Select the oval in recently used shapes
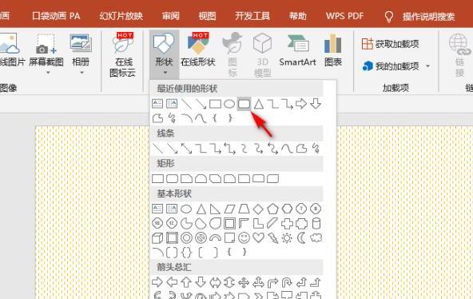This screenshot has height=299, width=473. pos(229,104)
